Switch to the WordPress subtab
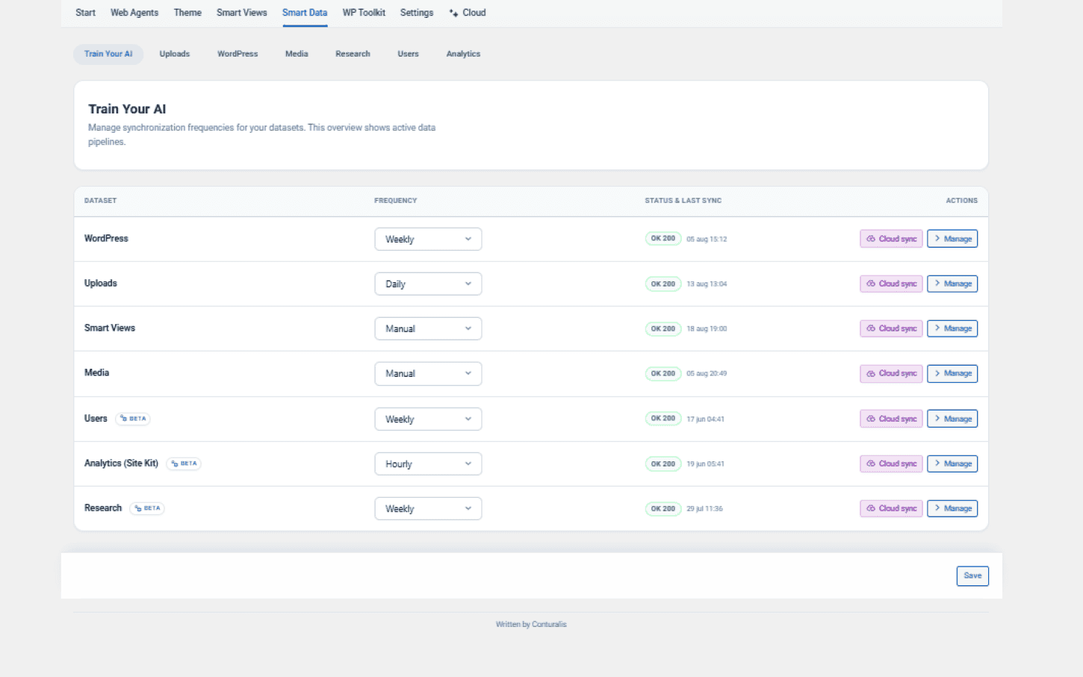 click(x=238, y=54)
